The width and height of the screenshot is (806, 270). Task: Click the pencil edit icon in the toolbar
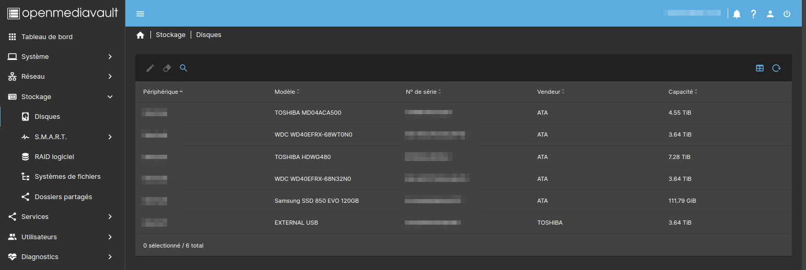(150, 68)
